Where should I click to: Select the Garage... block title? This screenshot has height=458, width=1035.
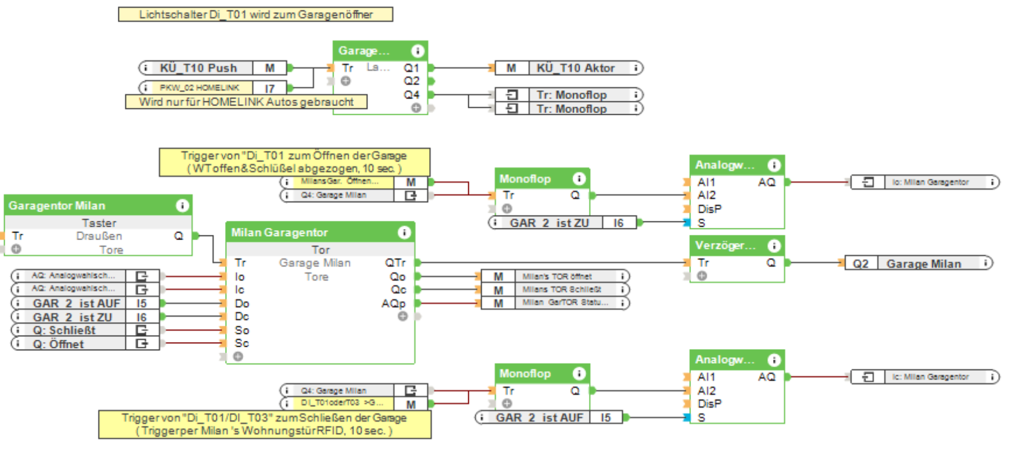[x=364, y=51]
